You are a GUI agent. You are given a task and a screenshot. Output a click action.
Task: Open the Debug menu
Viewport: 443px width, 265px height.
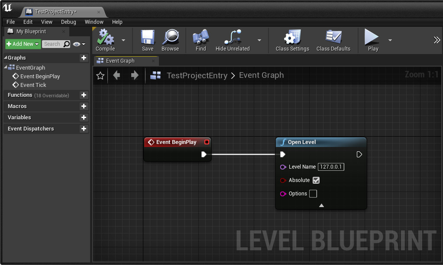[x=68, y=22]
